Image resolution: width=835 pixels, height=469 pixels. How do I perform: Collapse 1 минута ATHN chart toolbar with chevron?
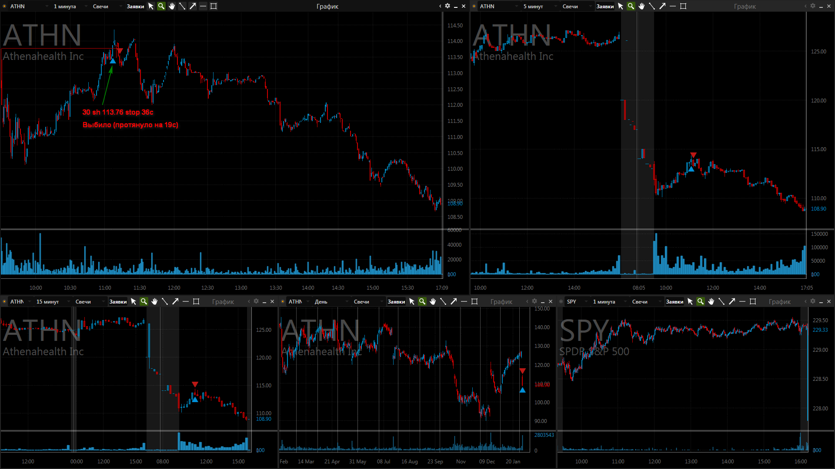[440, 6]
